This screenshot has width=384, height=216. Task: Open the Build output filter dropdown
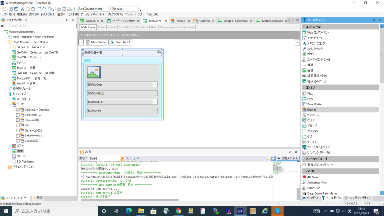122,159
